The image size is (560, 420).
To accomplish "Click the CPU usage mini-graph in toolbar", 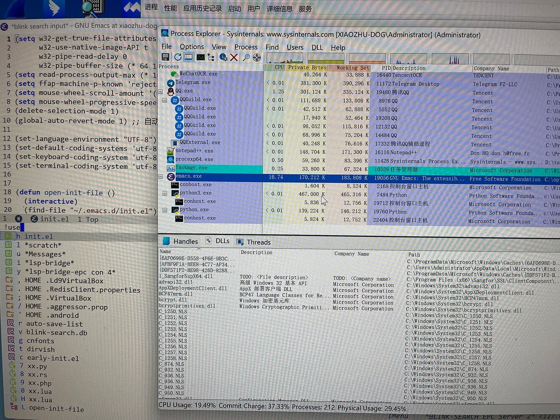I will click(285, 58).
